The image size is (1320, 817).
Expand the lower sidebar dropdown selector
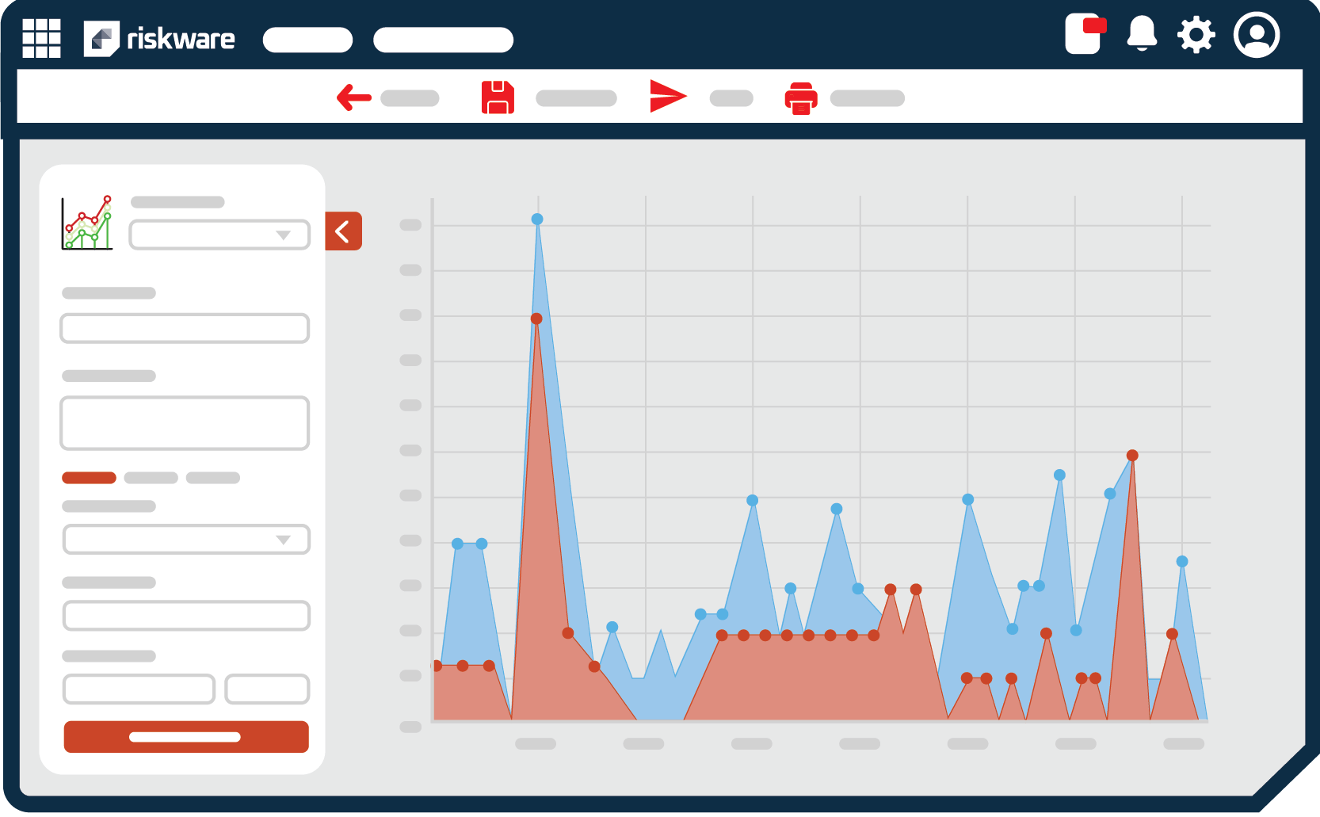pyautogui.click(x=185, y=539)
